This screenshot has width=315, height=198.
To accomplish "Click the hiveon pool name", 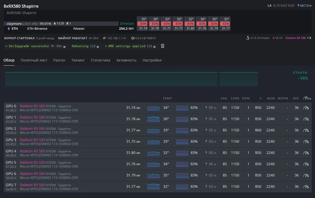I will 79,29.
